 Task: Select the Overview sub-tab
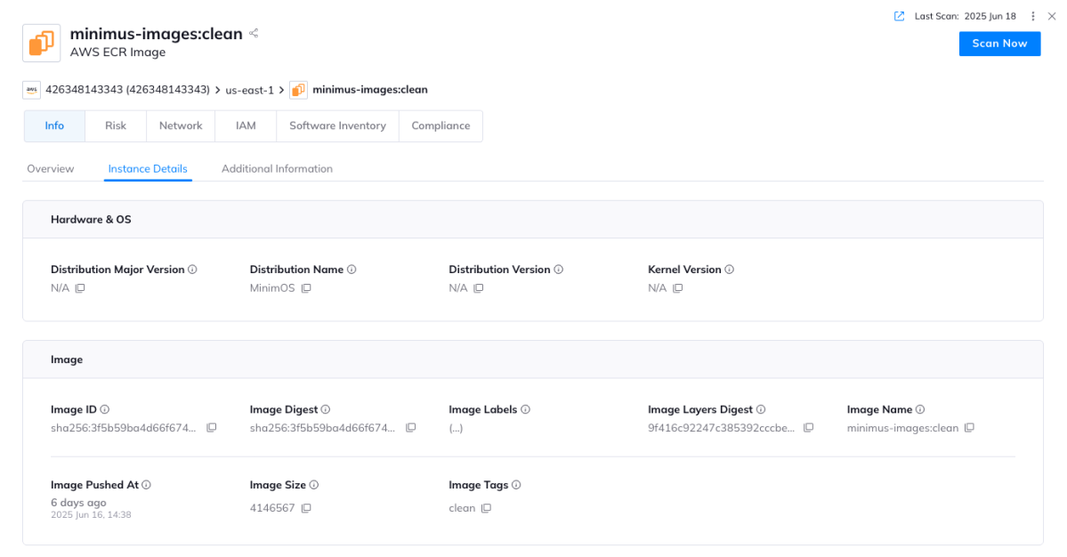click(51, 169)
